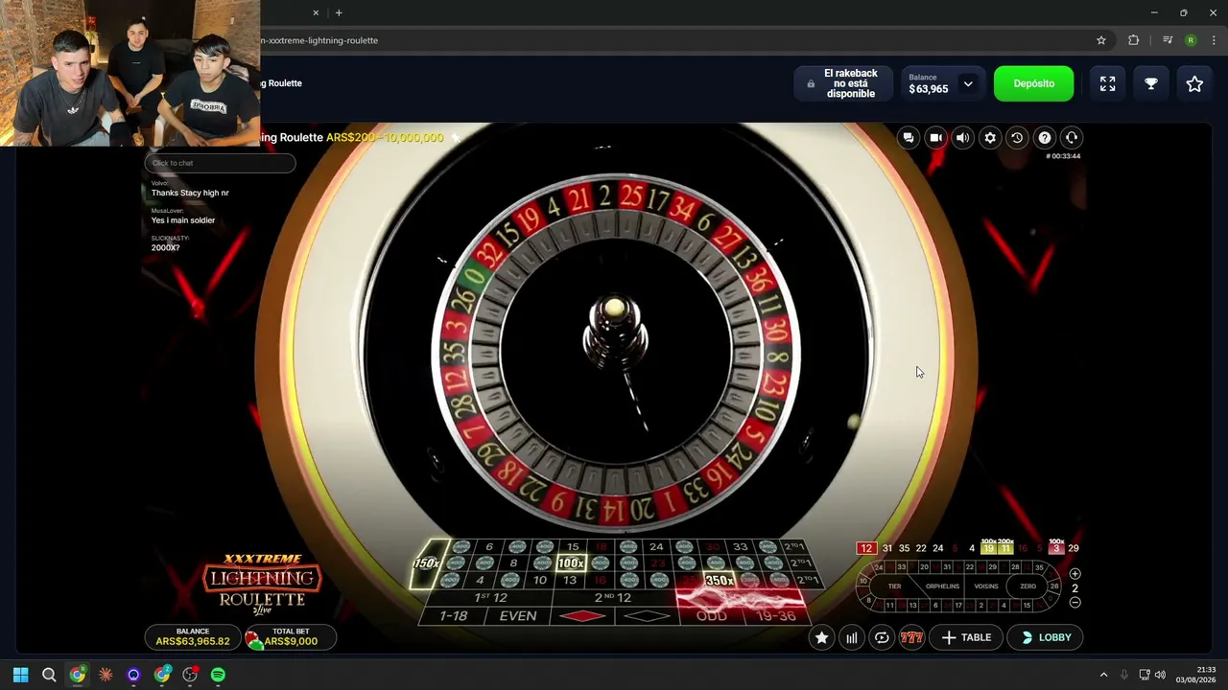Click the green Depósito button

(x=1033, y=83)
